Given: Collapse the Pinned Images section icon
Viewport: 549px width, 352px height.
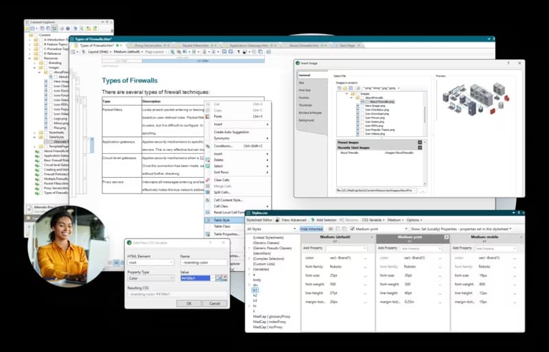Looking at the screenshot, I should (420, 143).
